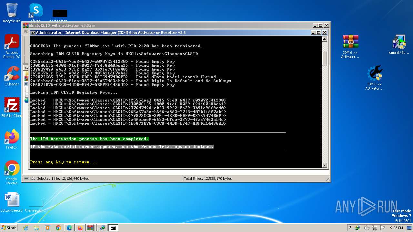Viewport: 413px width, 232px height.
Task: Maximize the Activator command prompt window
Action: tap(319, 33)
